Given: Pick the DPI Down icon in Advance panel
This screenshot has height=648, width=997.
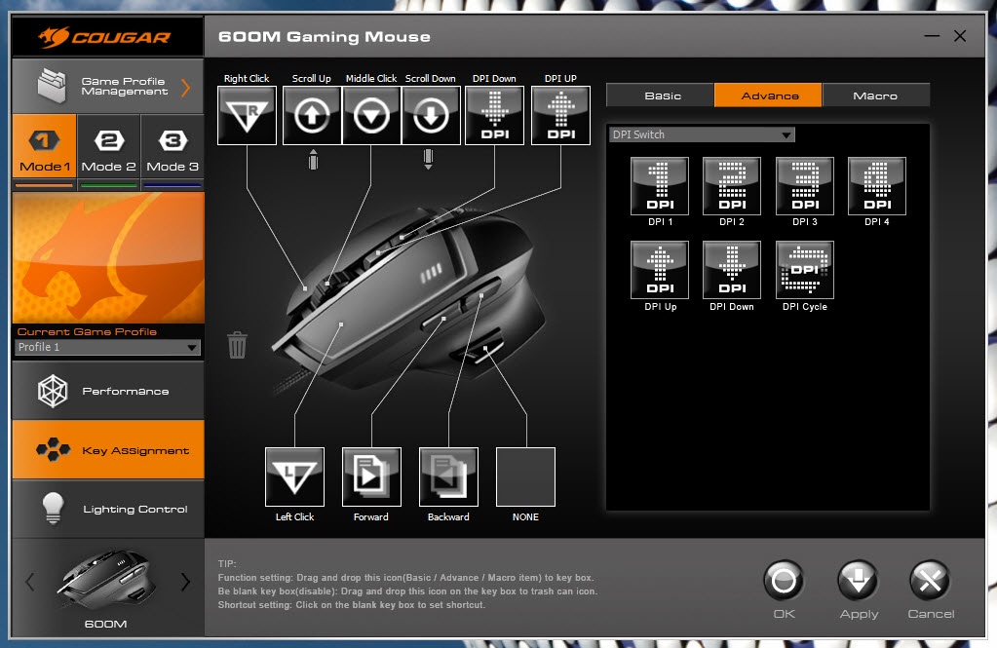Looking at the screenshot, I should coord(732,270).
